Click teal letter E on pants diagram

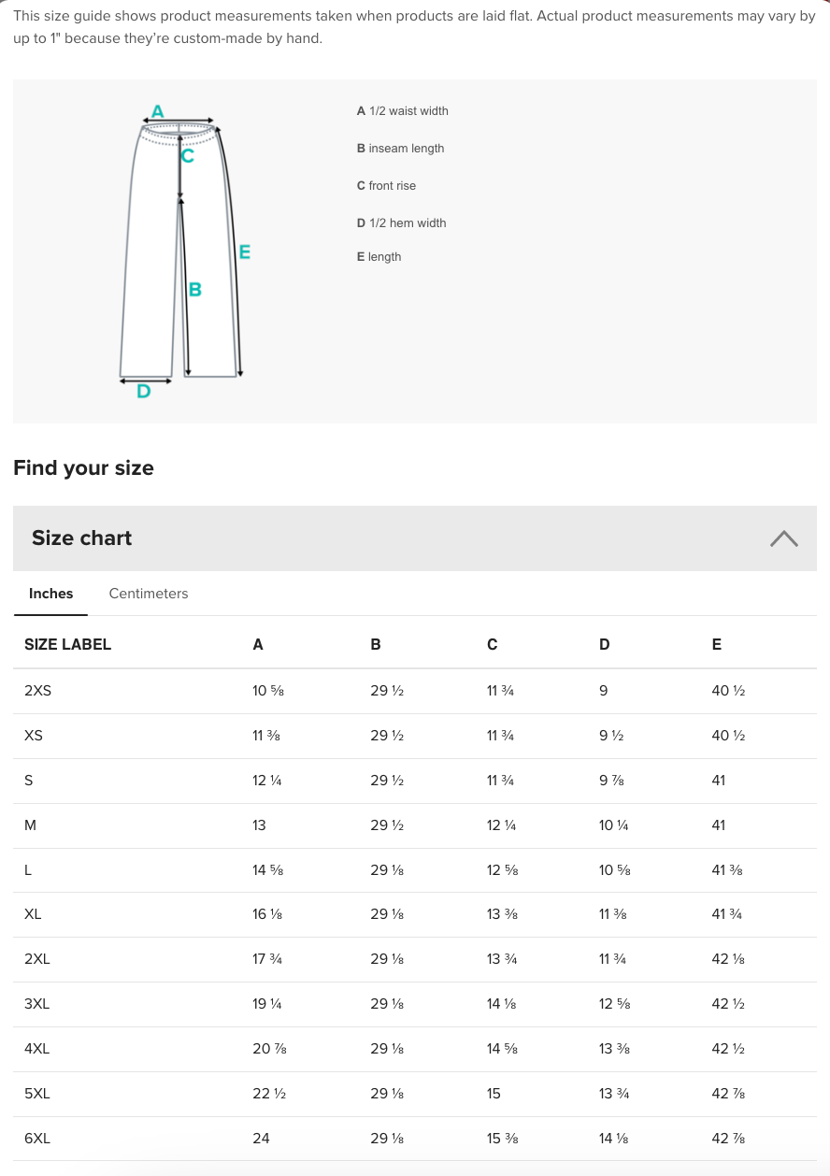245,252
